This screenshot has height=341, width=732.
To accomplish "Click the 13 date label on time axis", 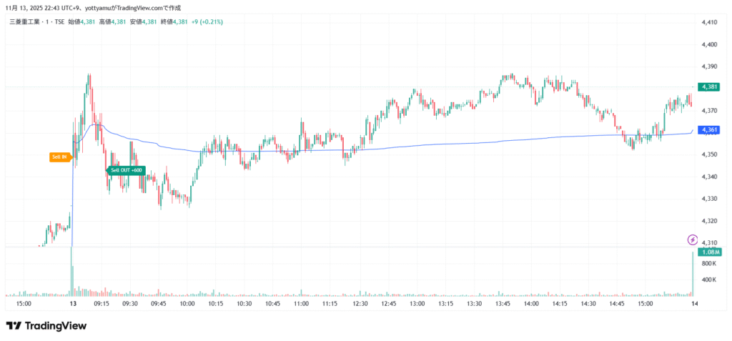I will [73, 304].
